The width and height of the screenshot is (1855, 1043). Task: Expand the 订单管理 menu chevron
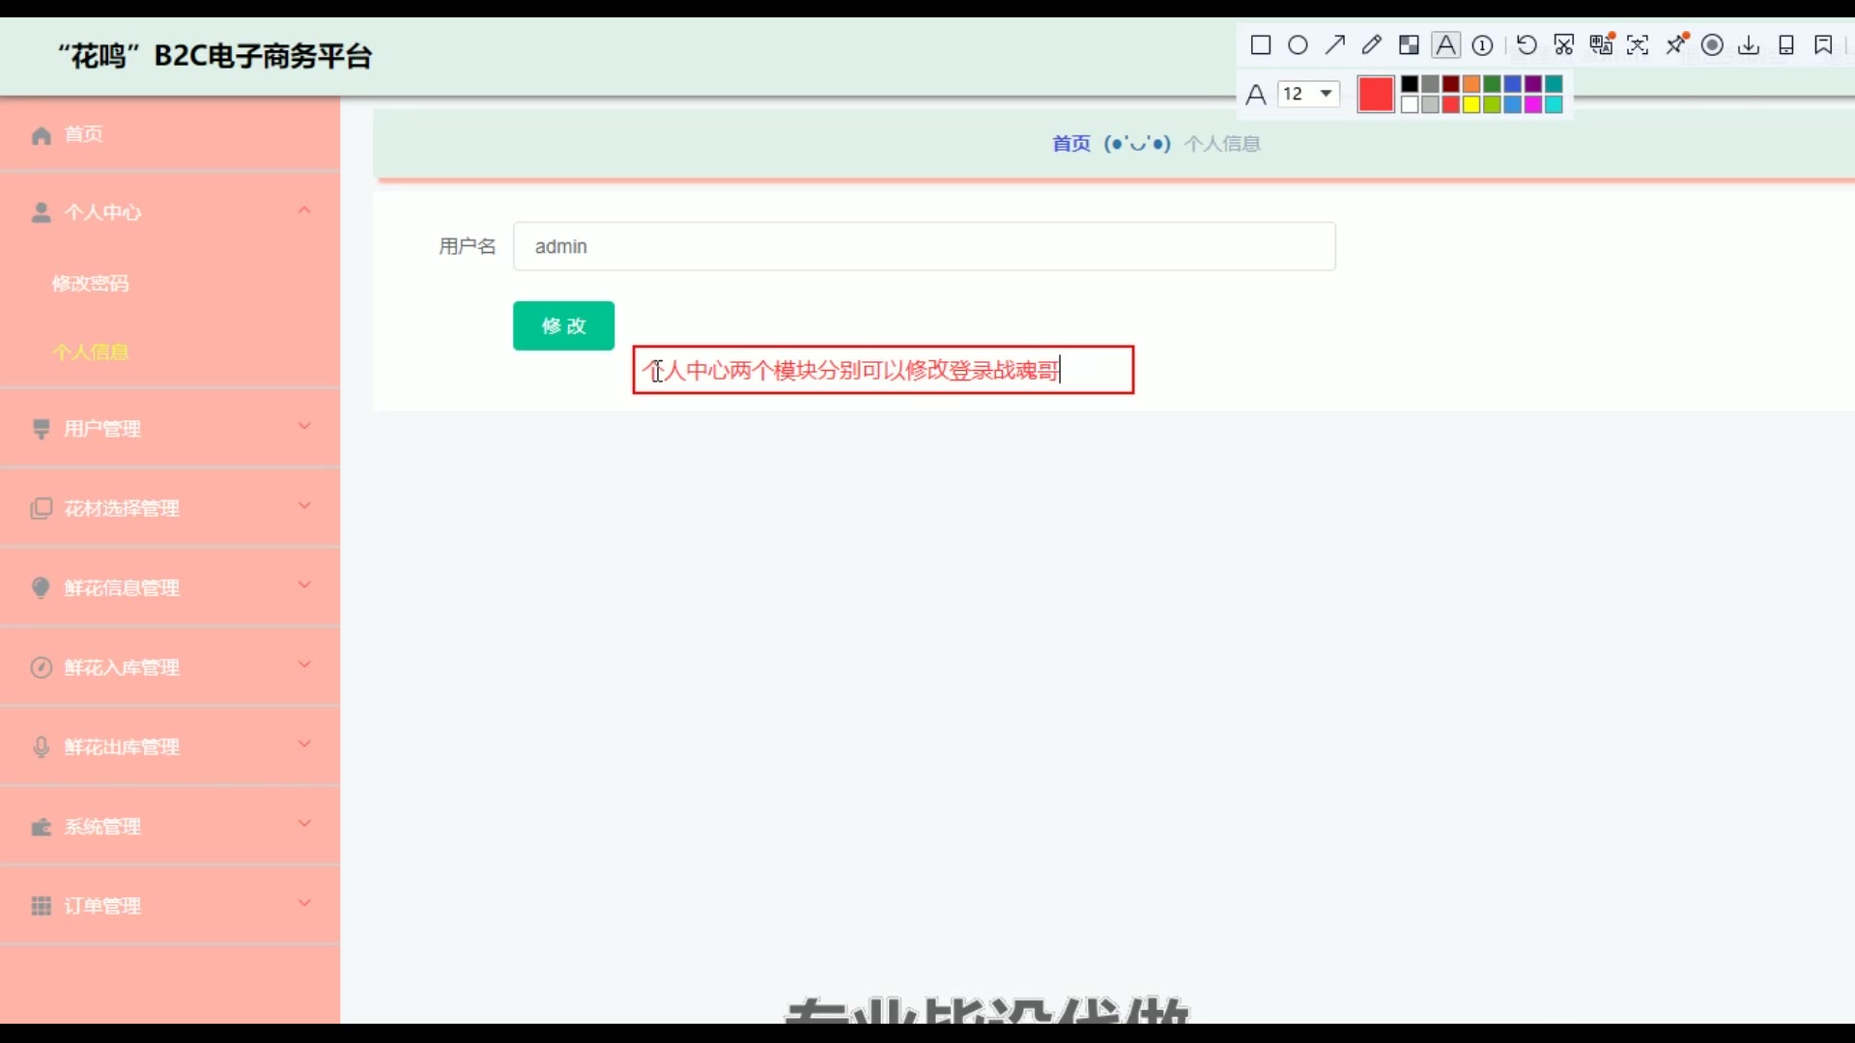pos(304,904)
